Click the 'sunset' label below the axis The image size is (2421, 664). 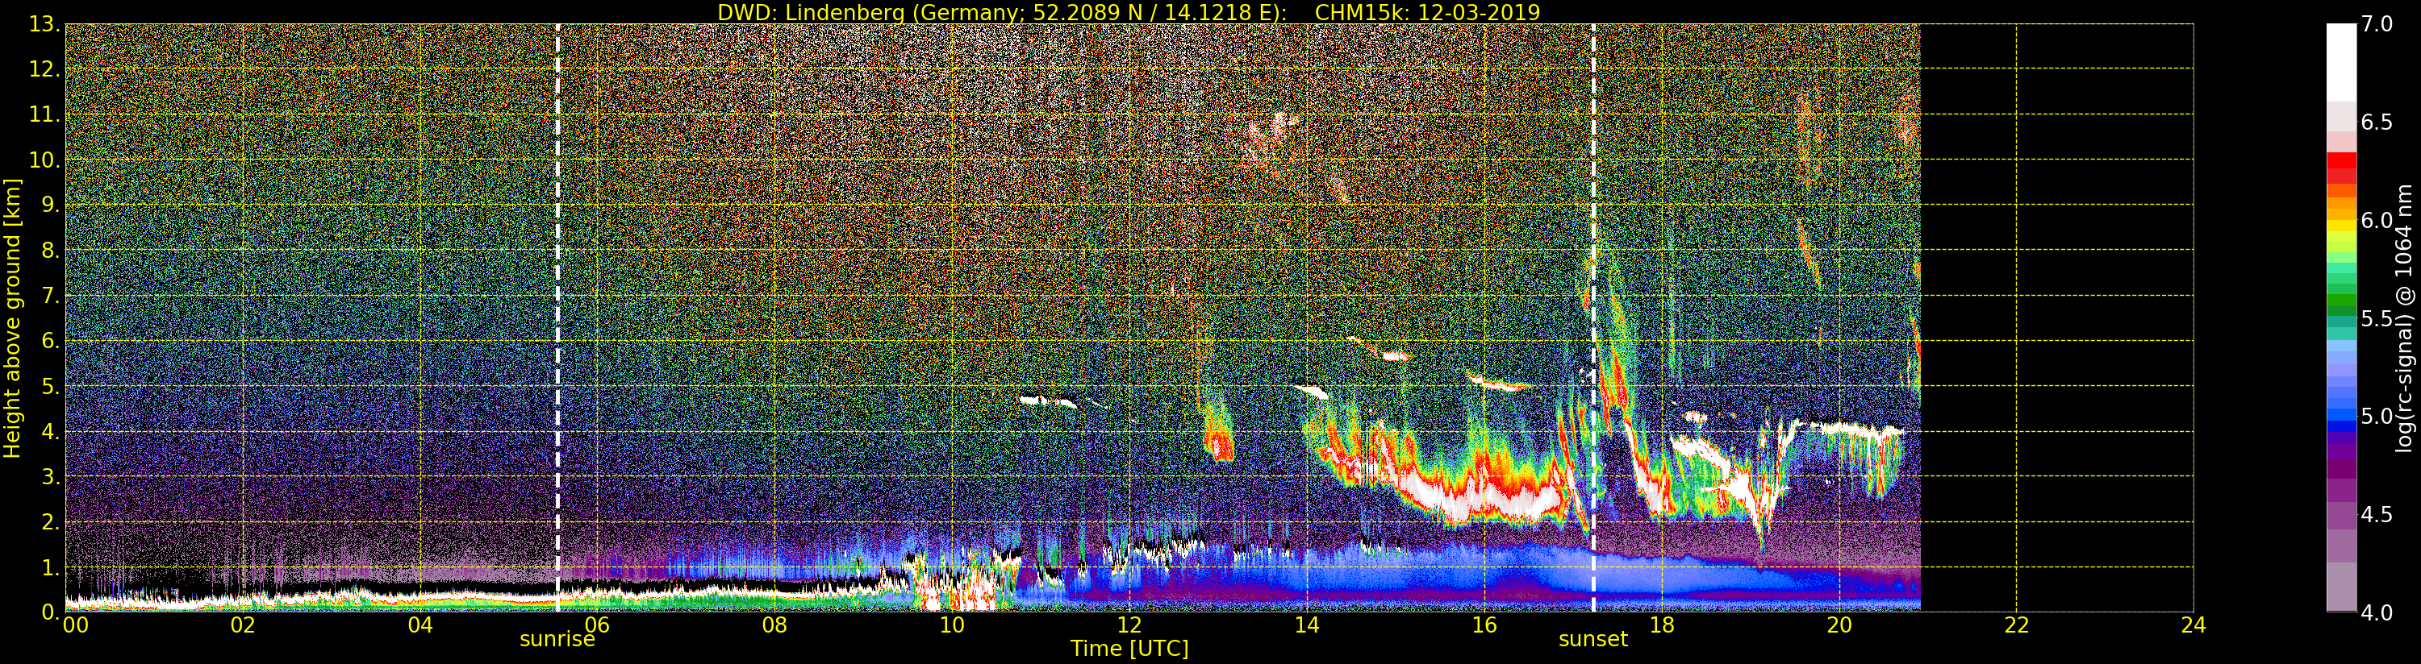(1593, 640)
